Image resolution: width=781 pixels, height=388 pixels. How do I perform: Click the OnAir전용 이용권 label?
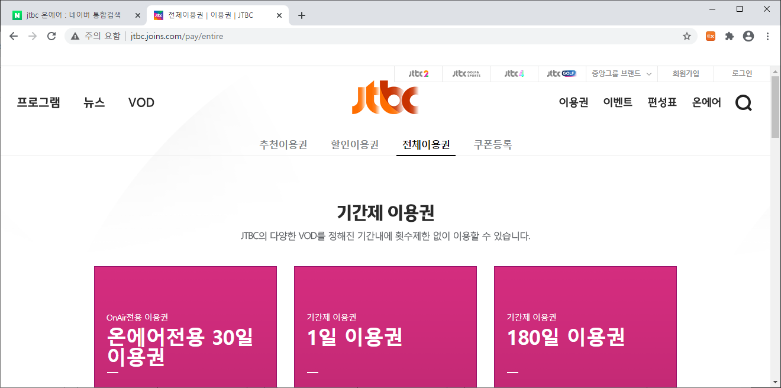coord(137,318)
